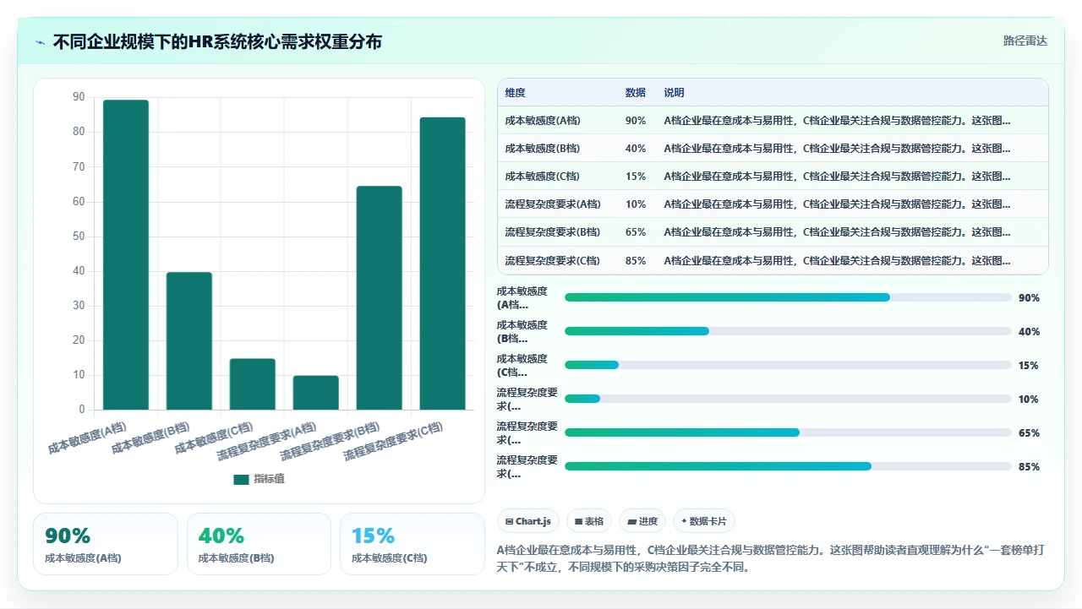Click the 成本敏感度(A档) bar in the chart

[x=126, y=255]
